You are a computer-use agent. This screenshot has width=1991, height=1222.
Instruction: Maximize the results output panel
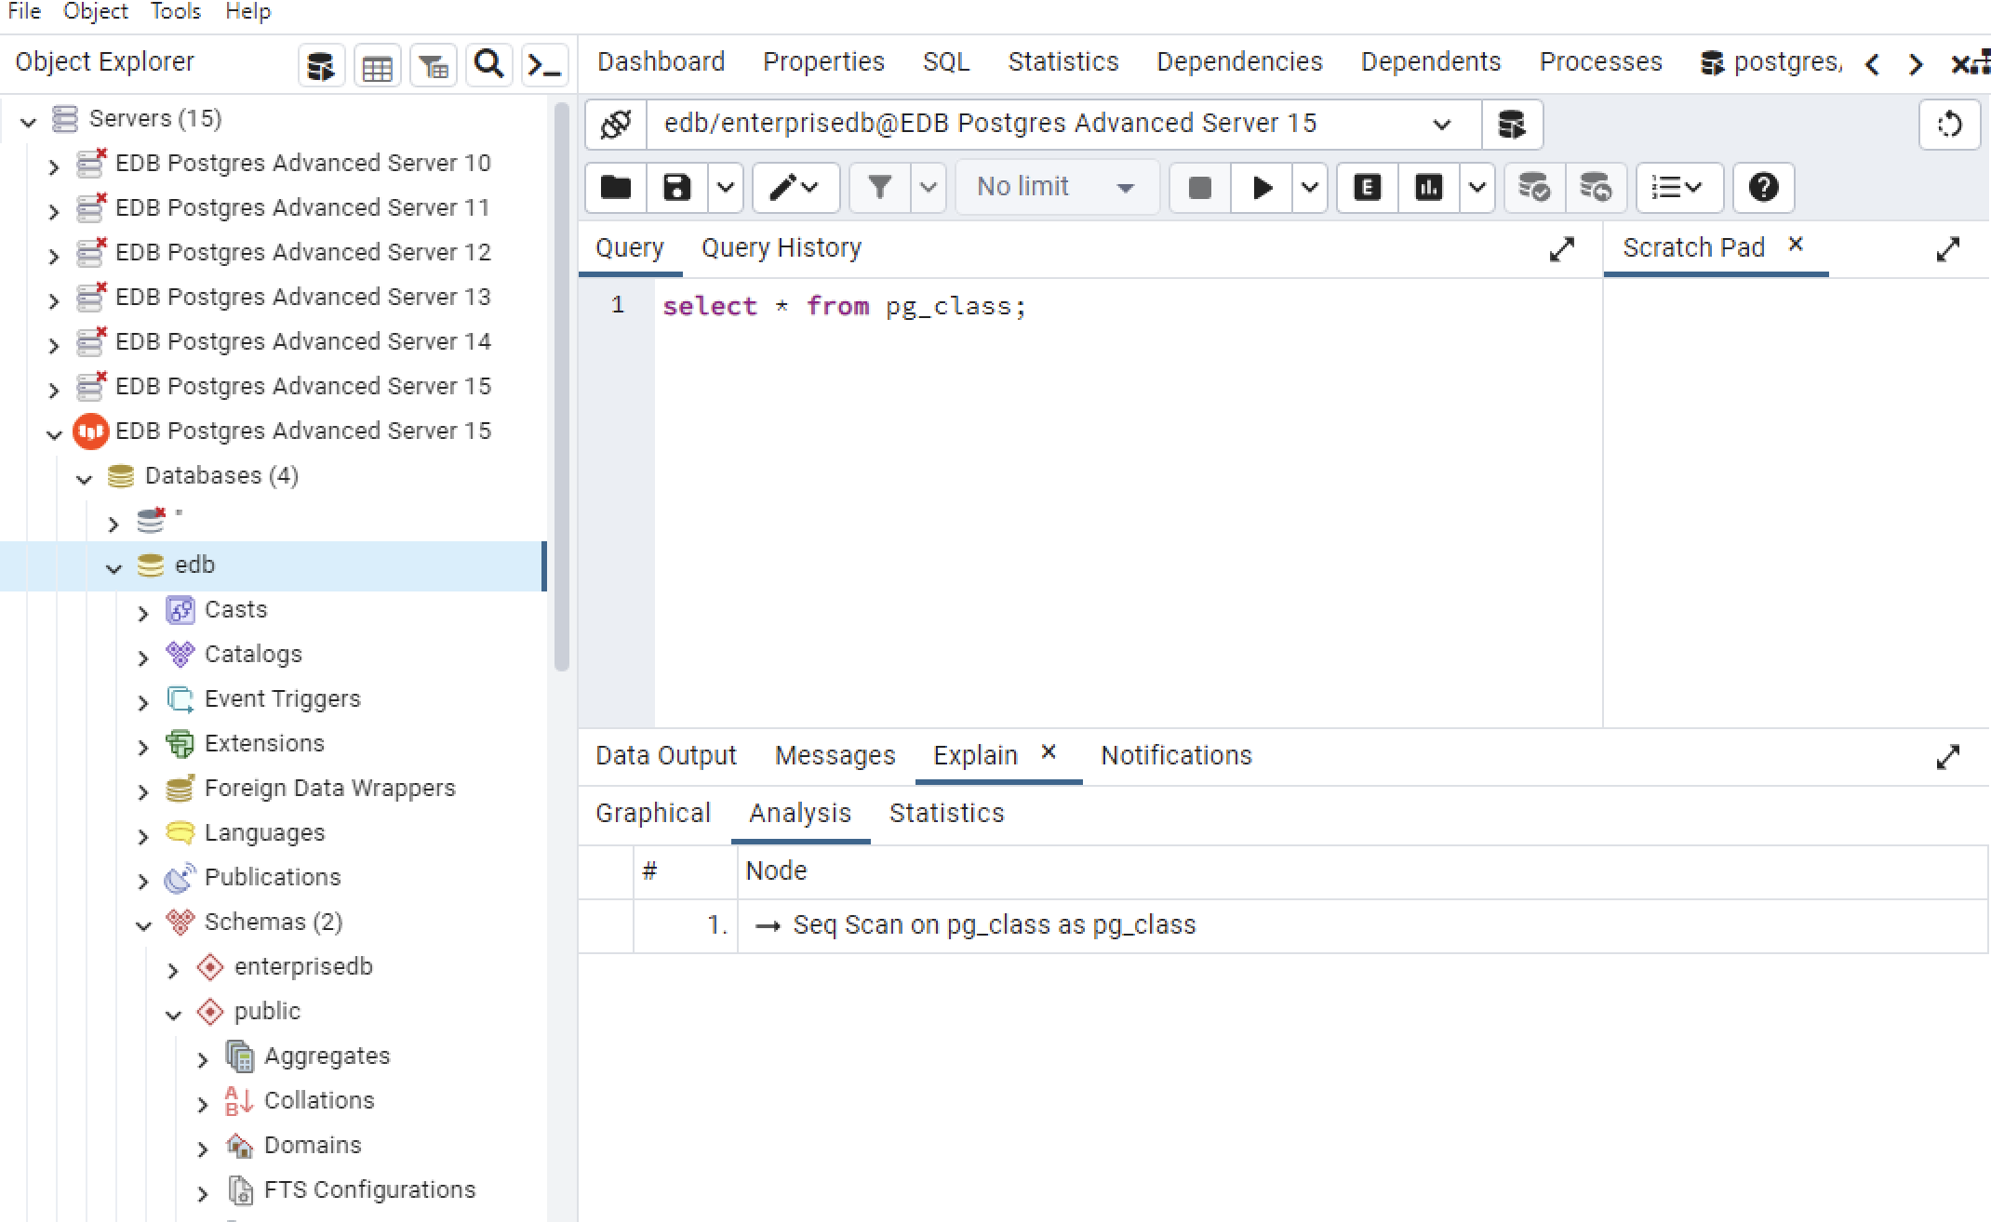[x=1947, y=757]
